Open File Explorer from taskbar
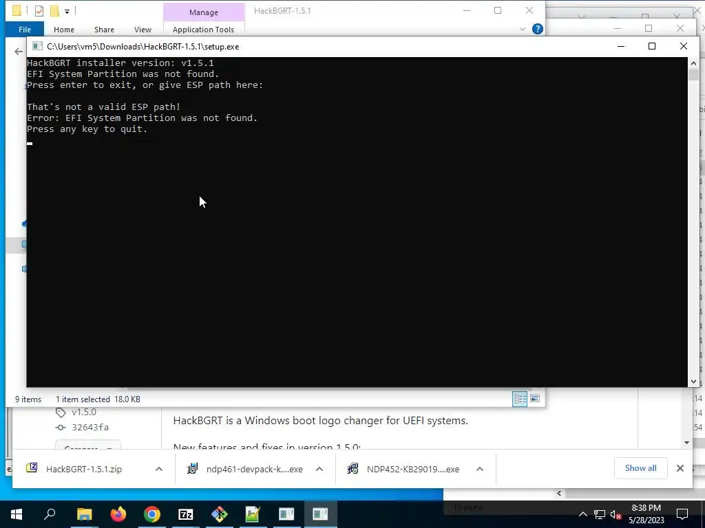This screenshot has width=705, height=528. (84, 514)
